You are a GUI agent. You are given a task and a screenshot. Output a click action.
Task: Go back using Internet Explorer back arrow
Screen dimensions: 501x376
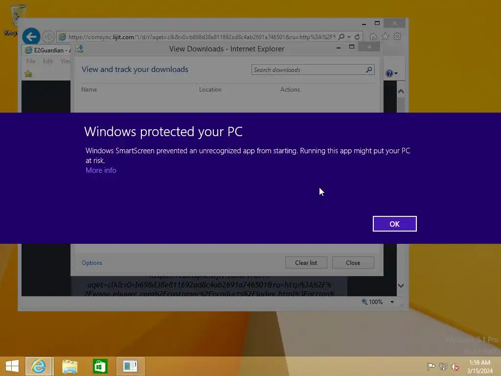tap(31, 37)
